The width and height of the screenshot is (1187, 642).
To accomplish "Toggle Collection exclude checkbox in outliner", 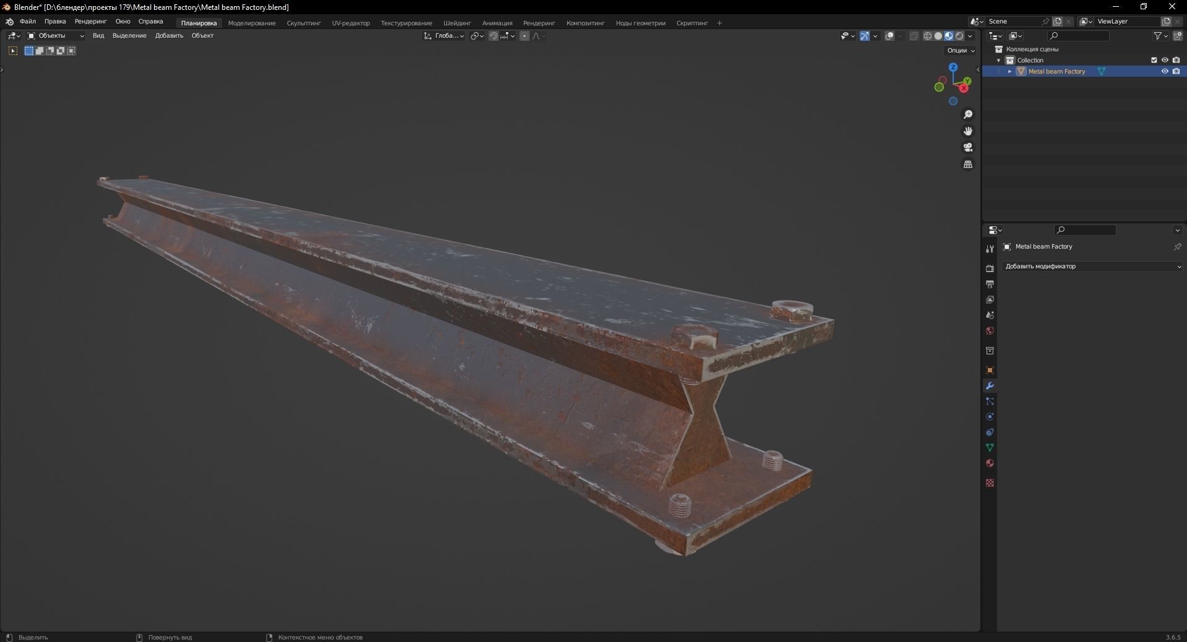I will [x=1154, y=61].
